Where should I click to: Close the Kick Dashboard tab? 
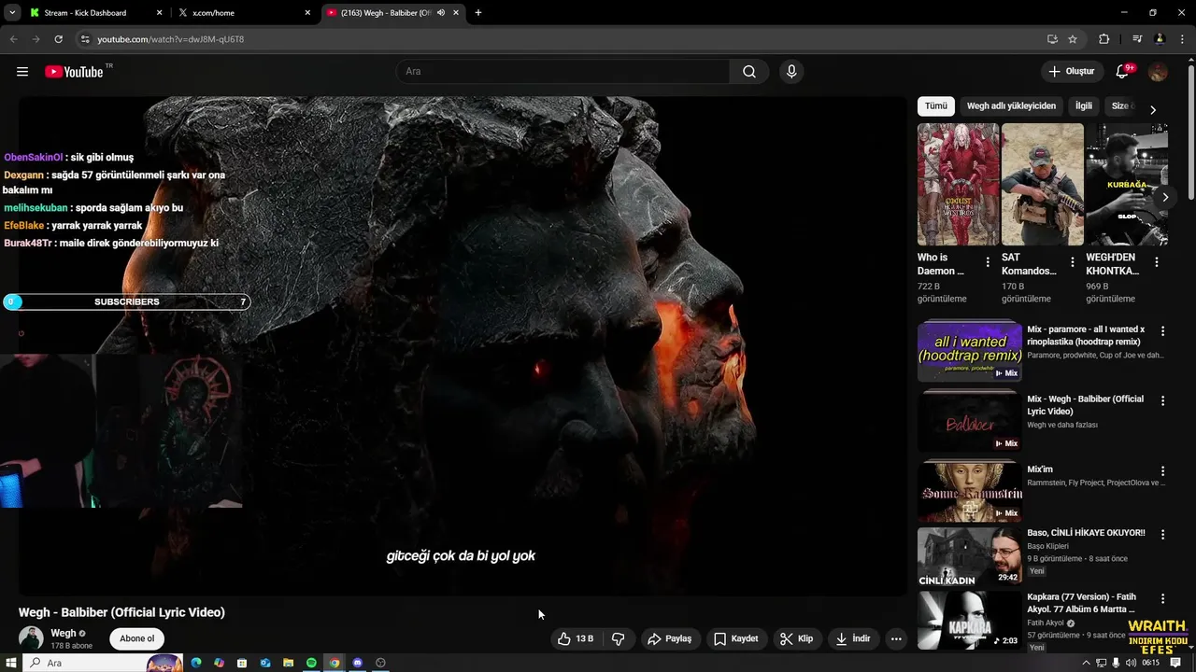click(x=159, y=13)
